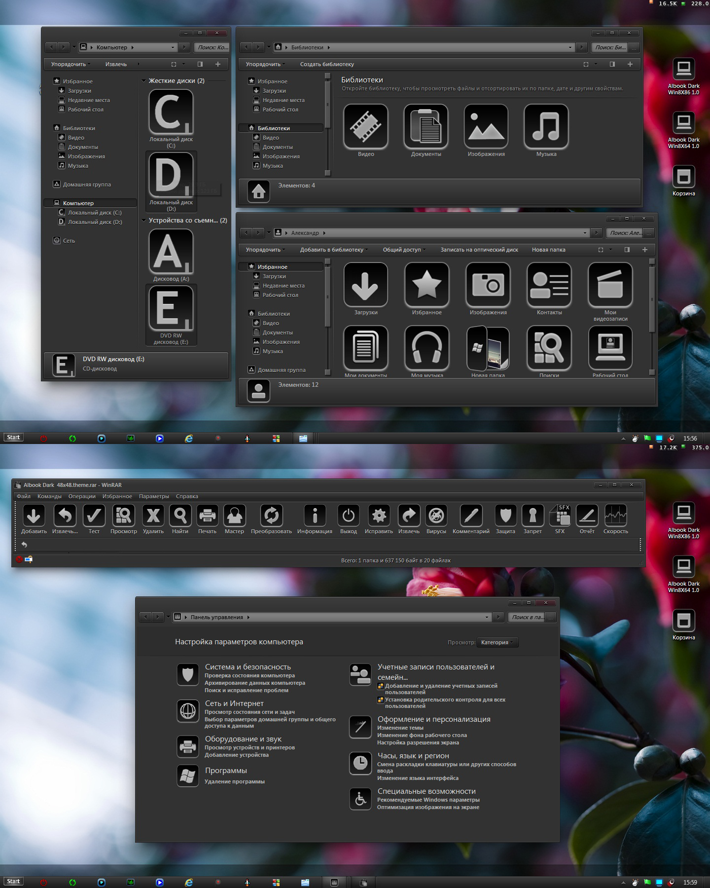Open the Категория view dropdown
This screenshot has width=710, height=888.
click(497, 642)
